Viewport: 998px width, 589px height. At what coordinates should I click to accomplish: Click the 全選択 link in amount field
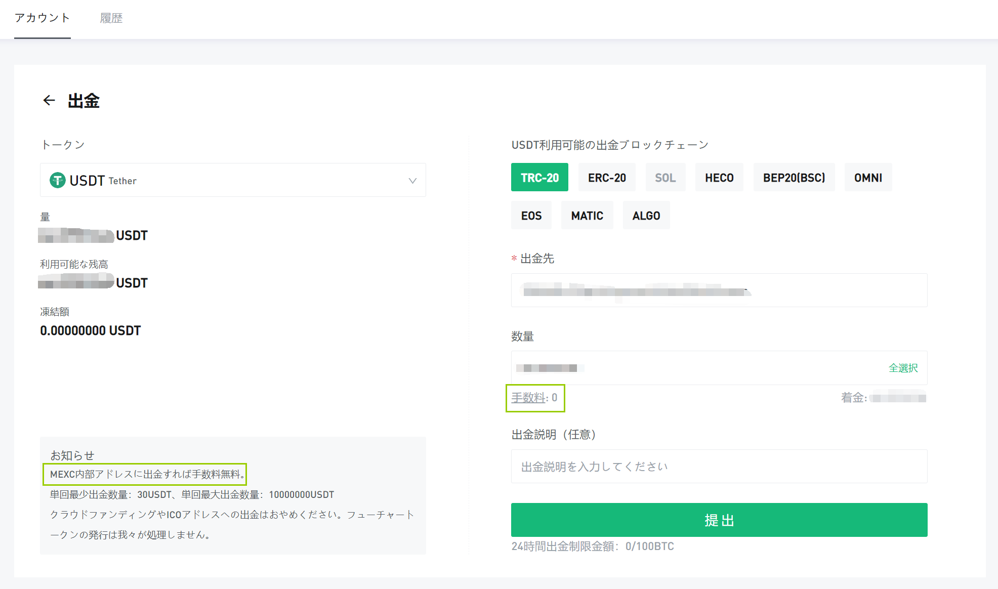903,368
